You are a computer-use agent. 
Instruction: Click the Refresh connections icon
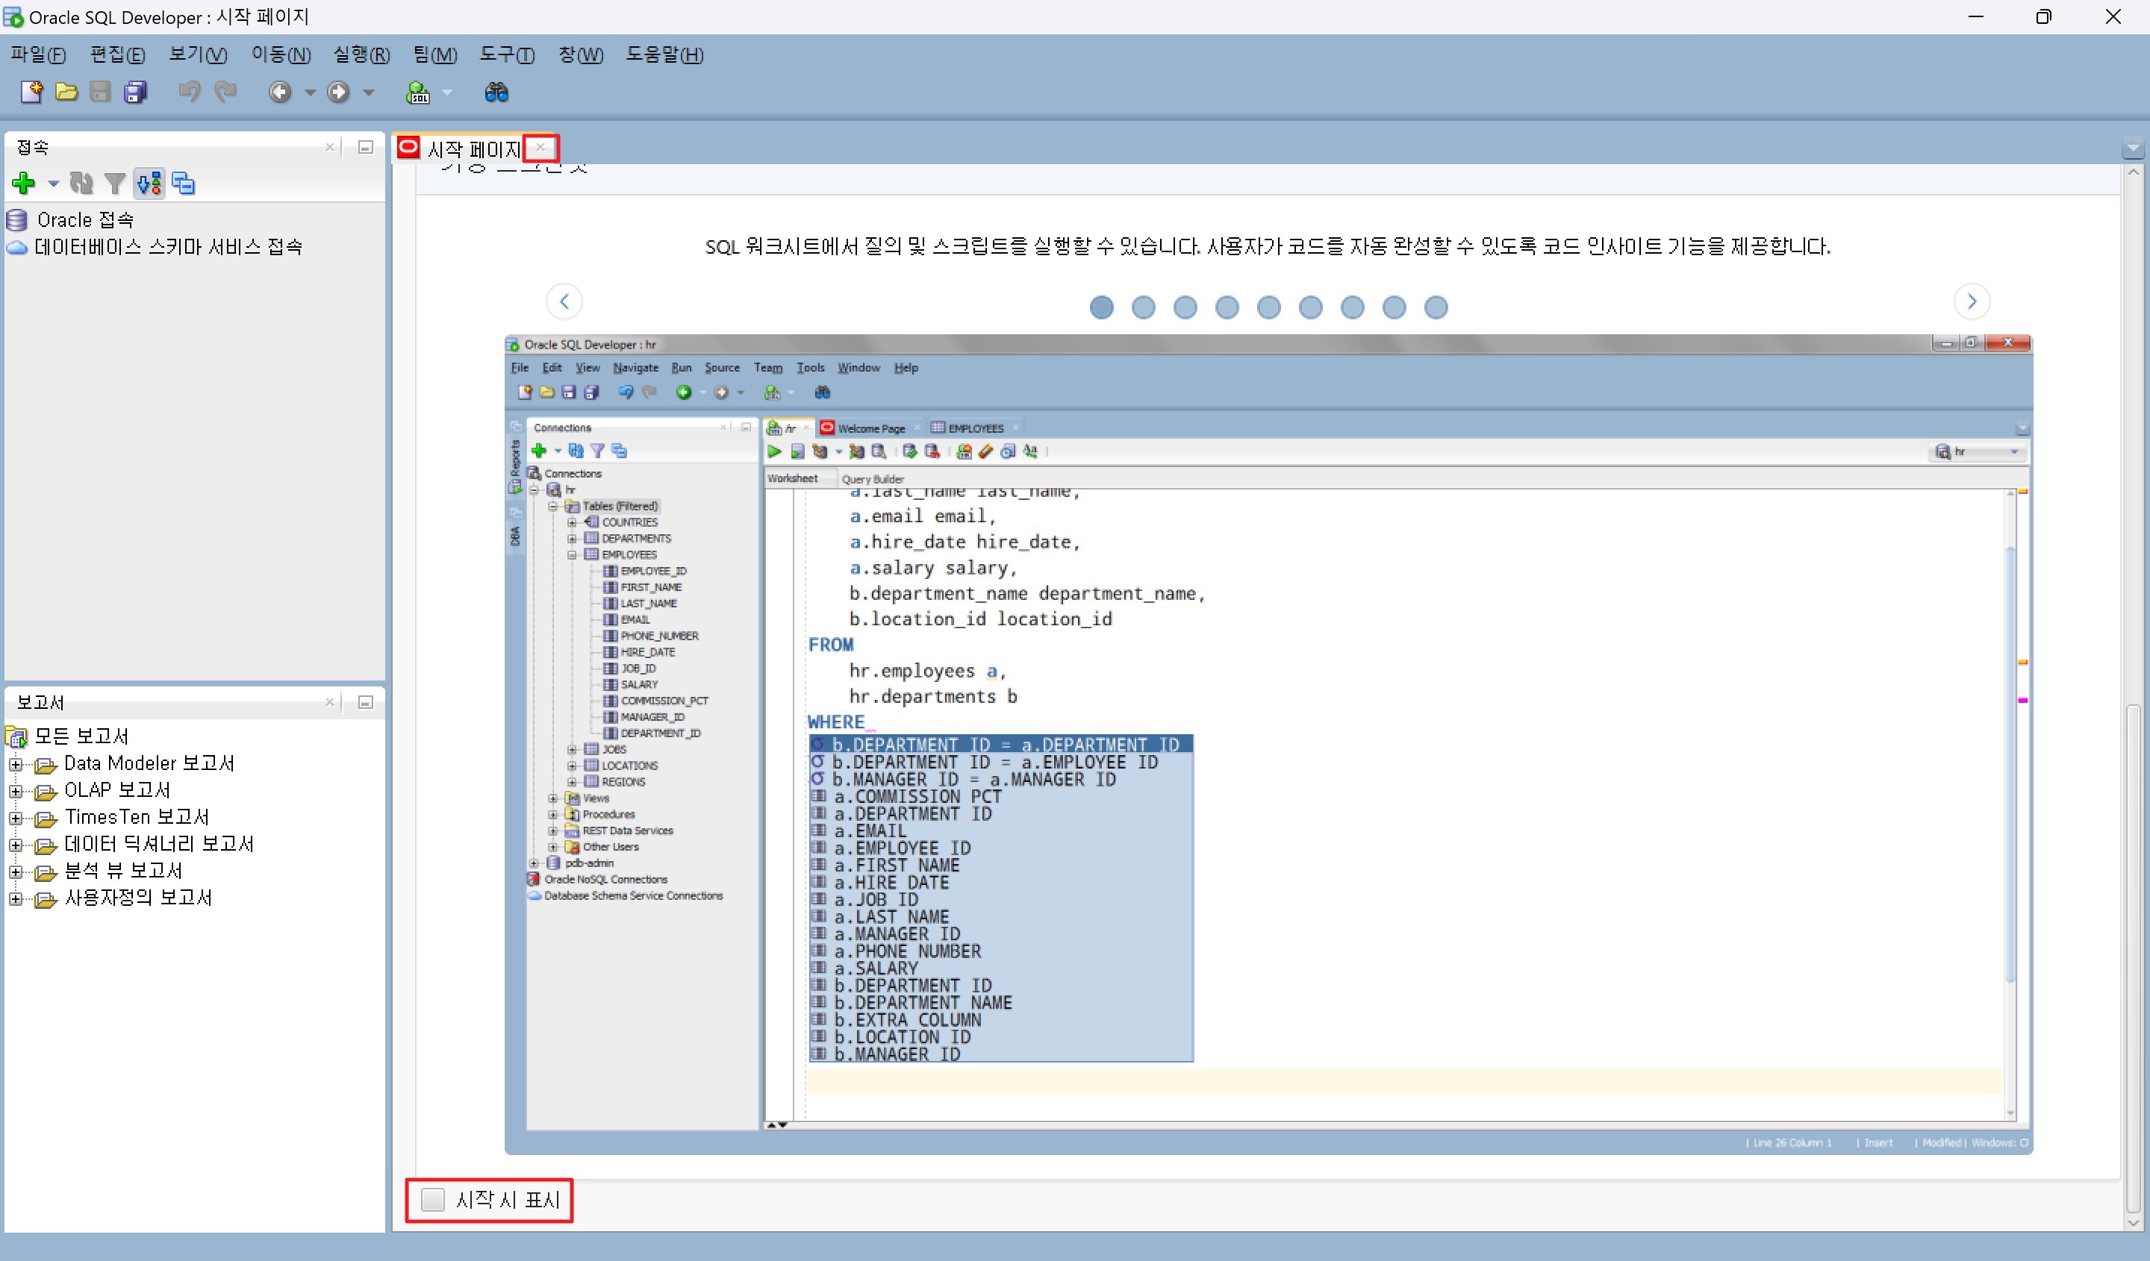coord(81,183)
